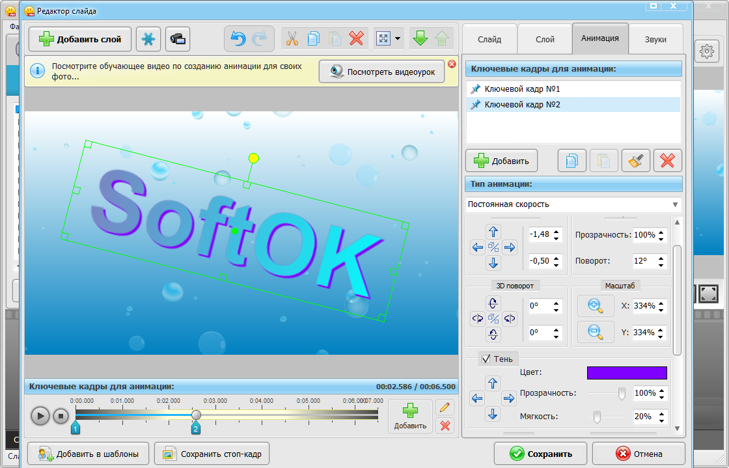Reset keyframe with the brush icon

click(x=635, y=161)
